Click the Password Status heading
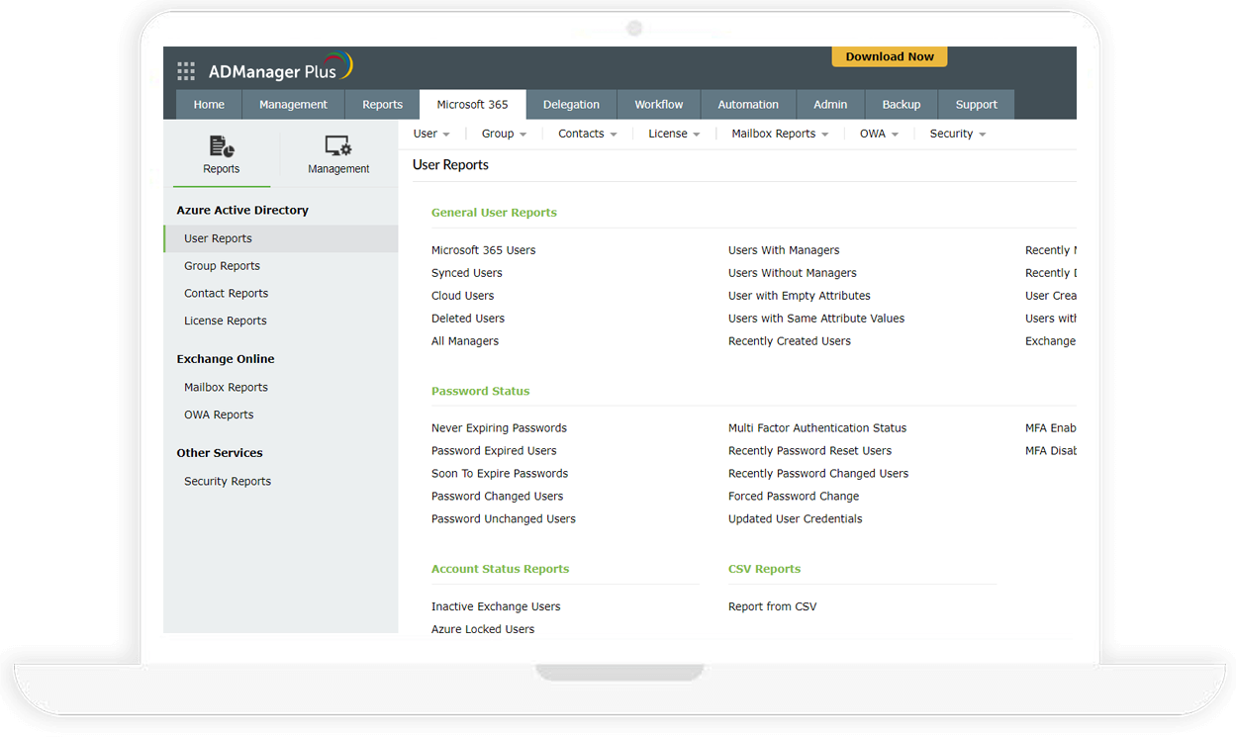Screen dimensions: 1236x738 pos(480,392)
